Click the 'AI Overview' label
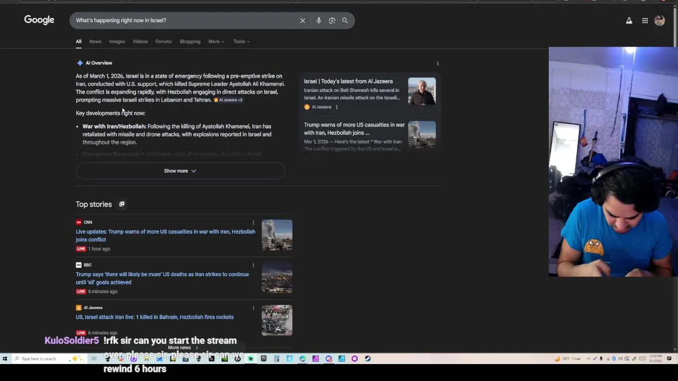 (x=99, y=63)
